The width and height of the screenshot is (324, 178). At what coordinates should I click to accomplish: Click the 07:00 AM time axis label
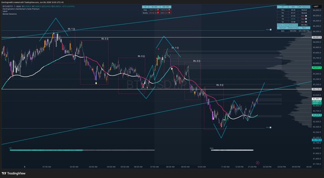[155, 167]
